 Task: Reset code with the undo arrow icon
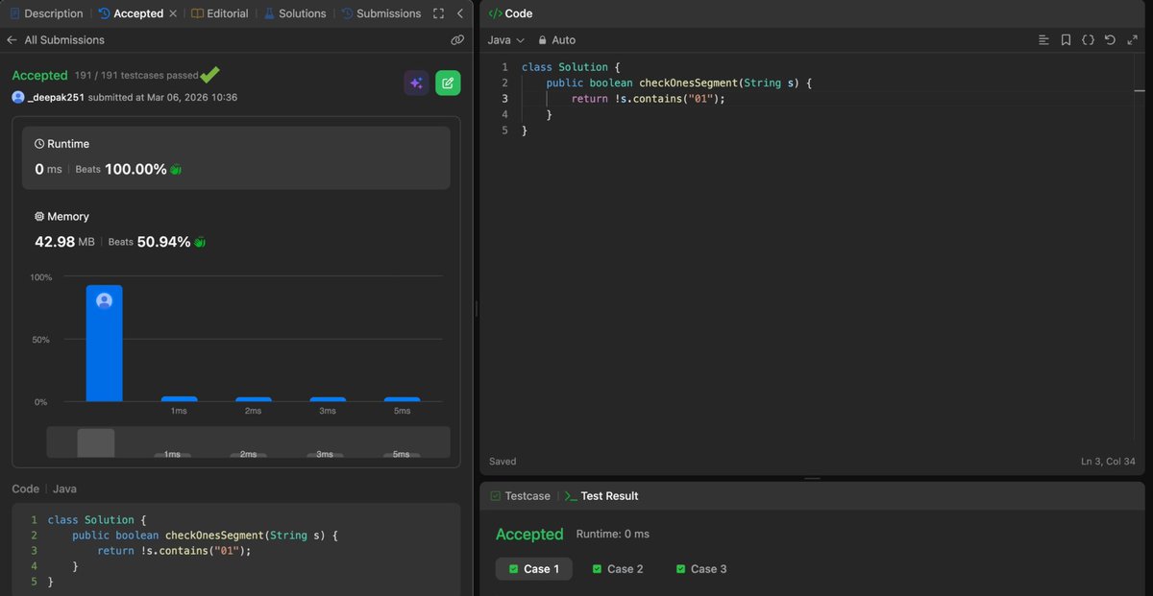[1110, 40]
